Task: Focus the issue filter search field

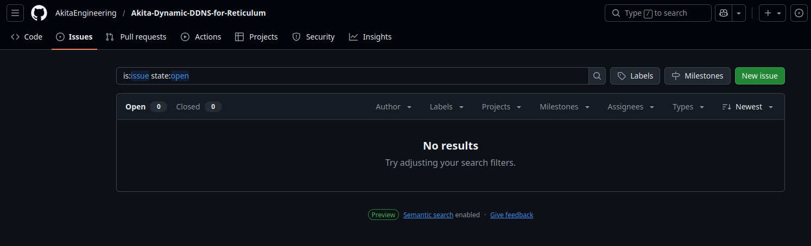Action: pos(353,76)
